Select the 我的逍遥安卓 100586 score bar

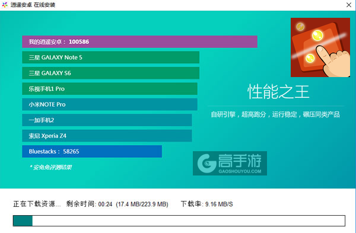pos(139,42)
